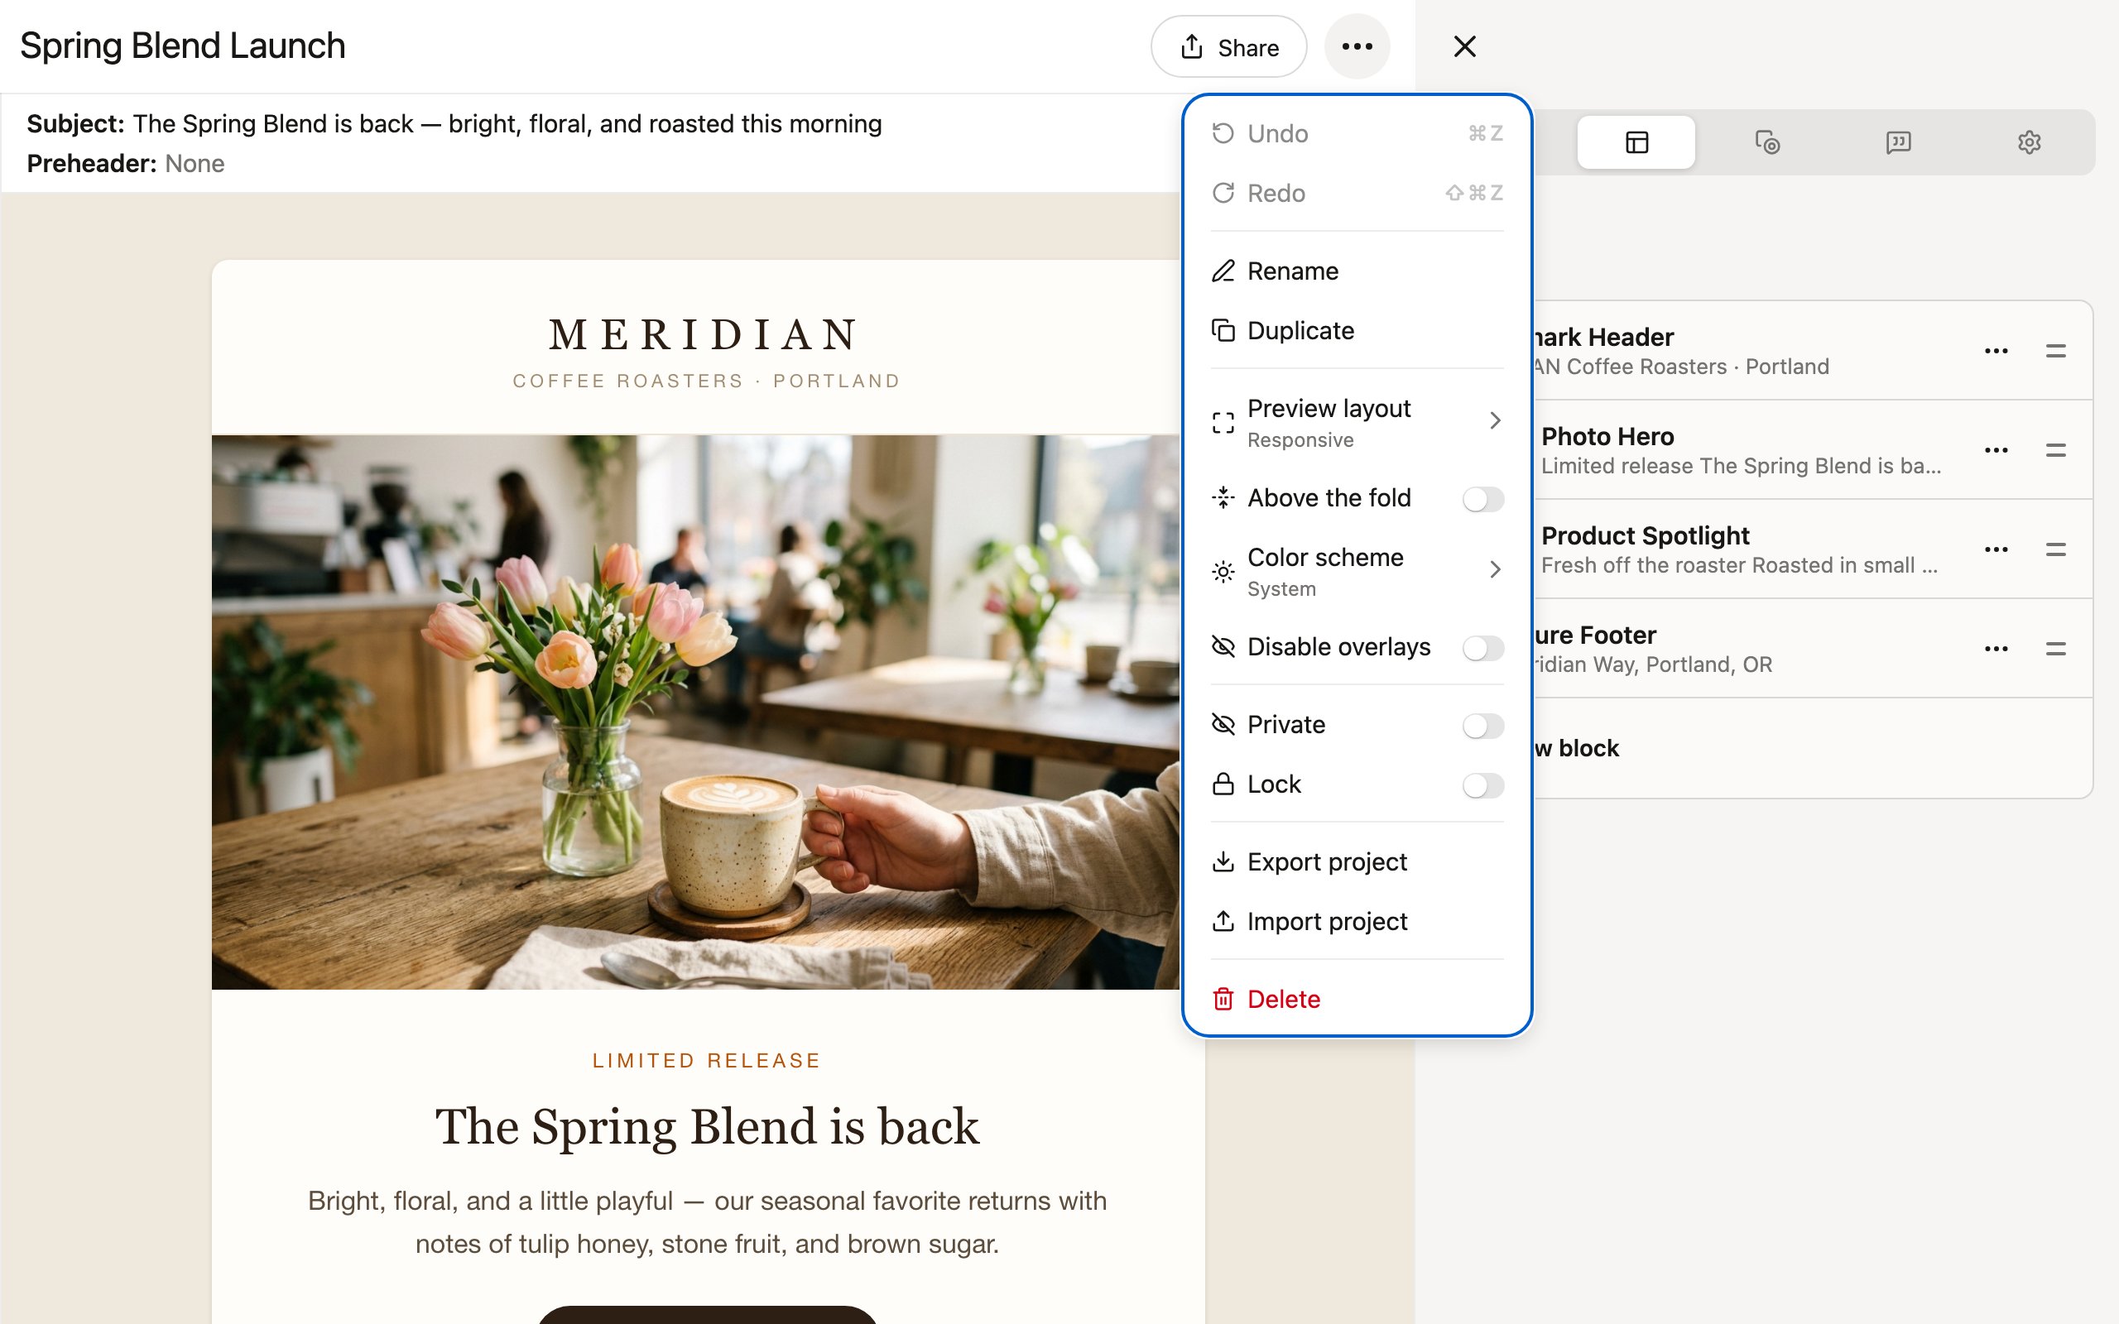Click the Color scheme sun icon

[x=1223, y=572]
